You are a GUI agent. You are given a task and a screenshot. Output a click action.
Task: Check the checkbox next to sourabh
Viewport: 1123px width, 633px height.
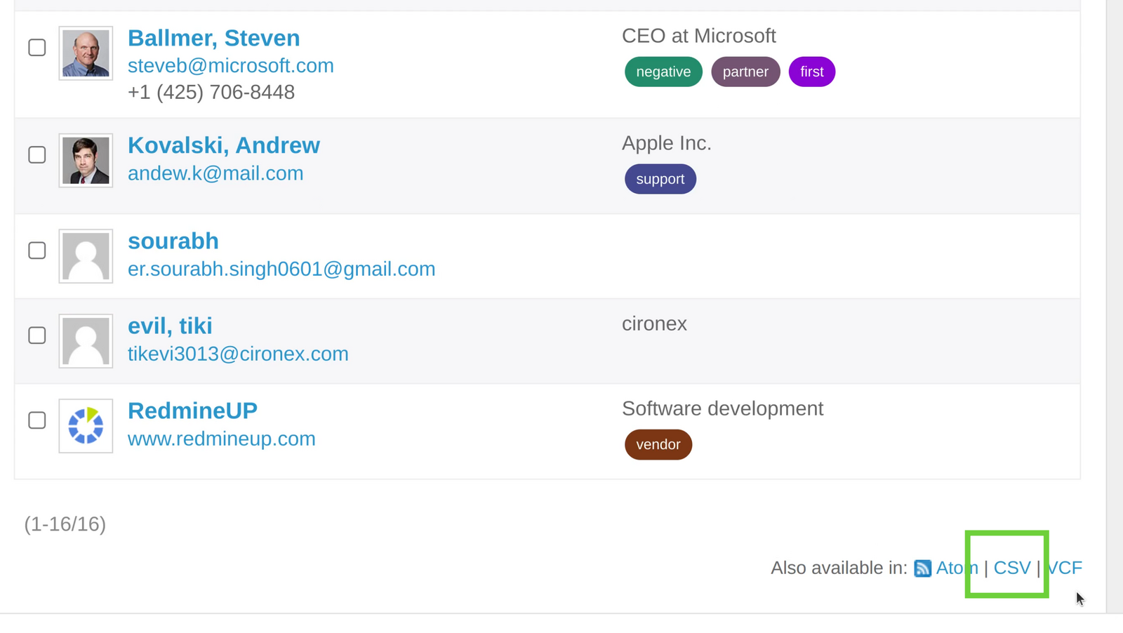[36, 250]
